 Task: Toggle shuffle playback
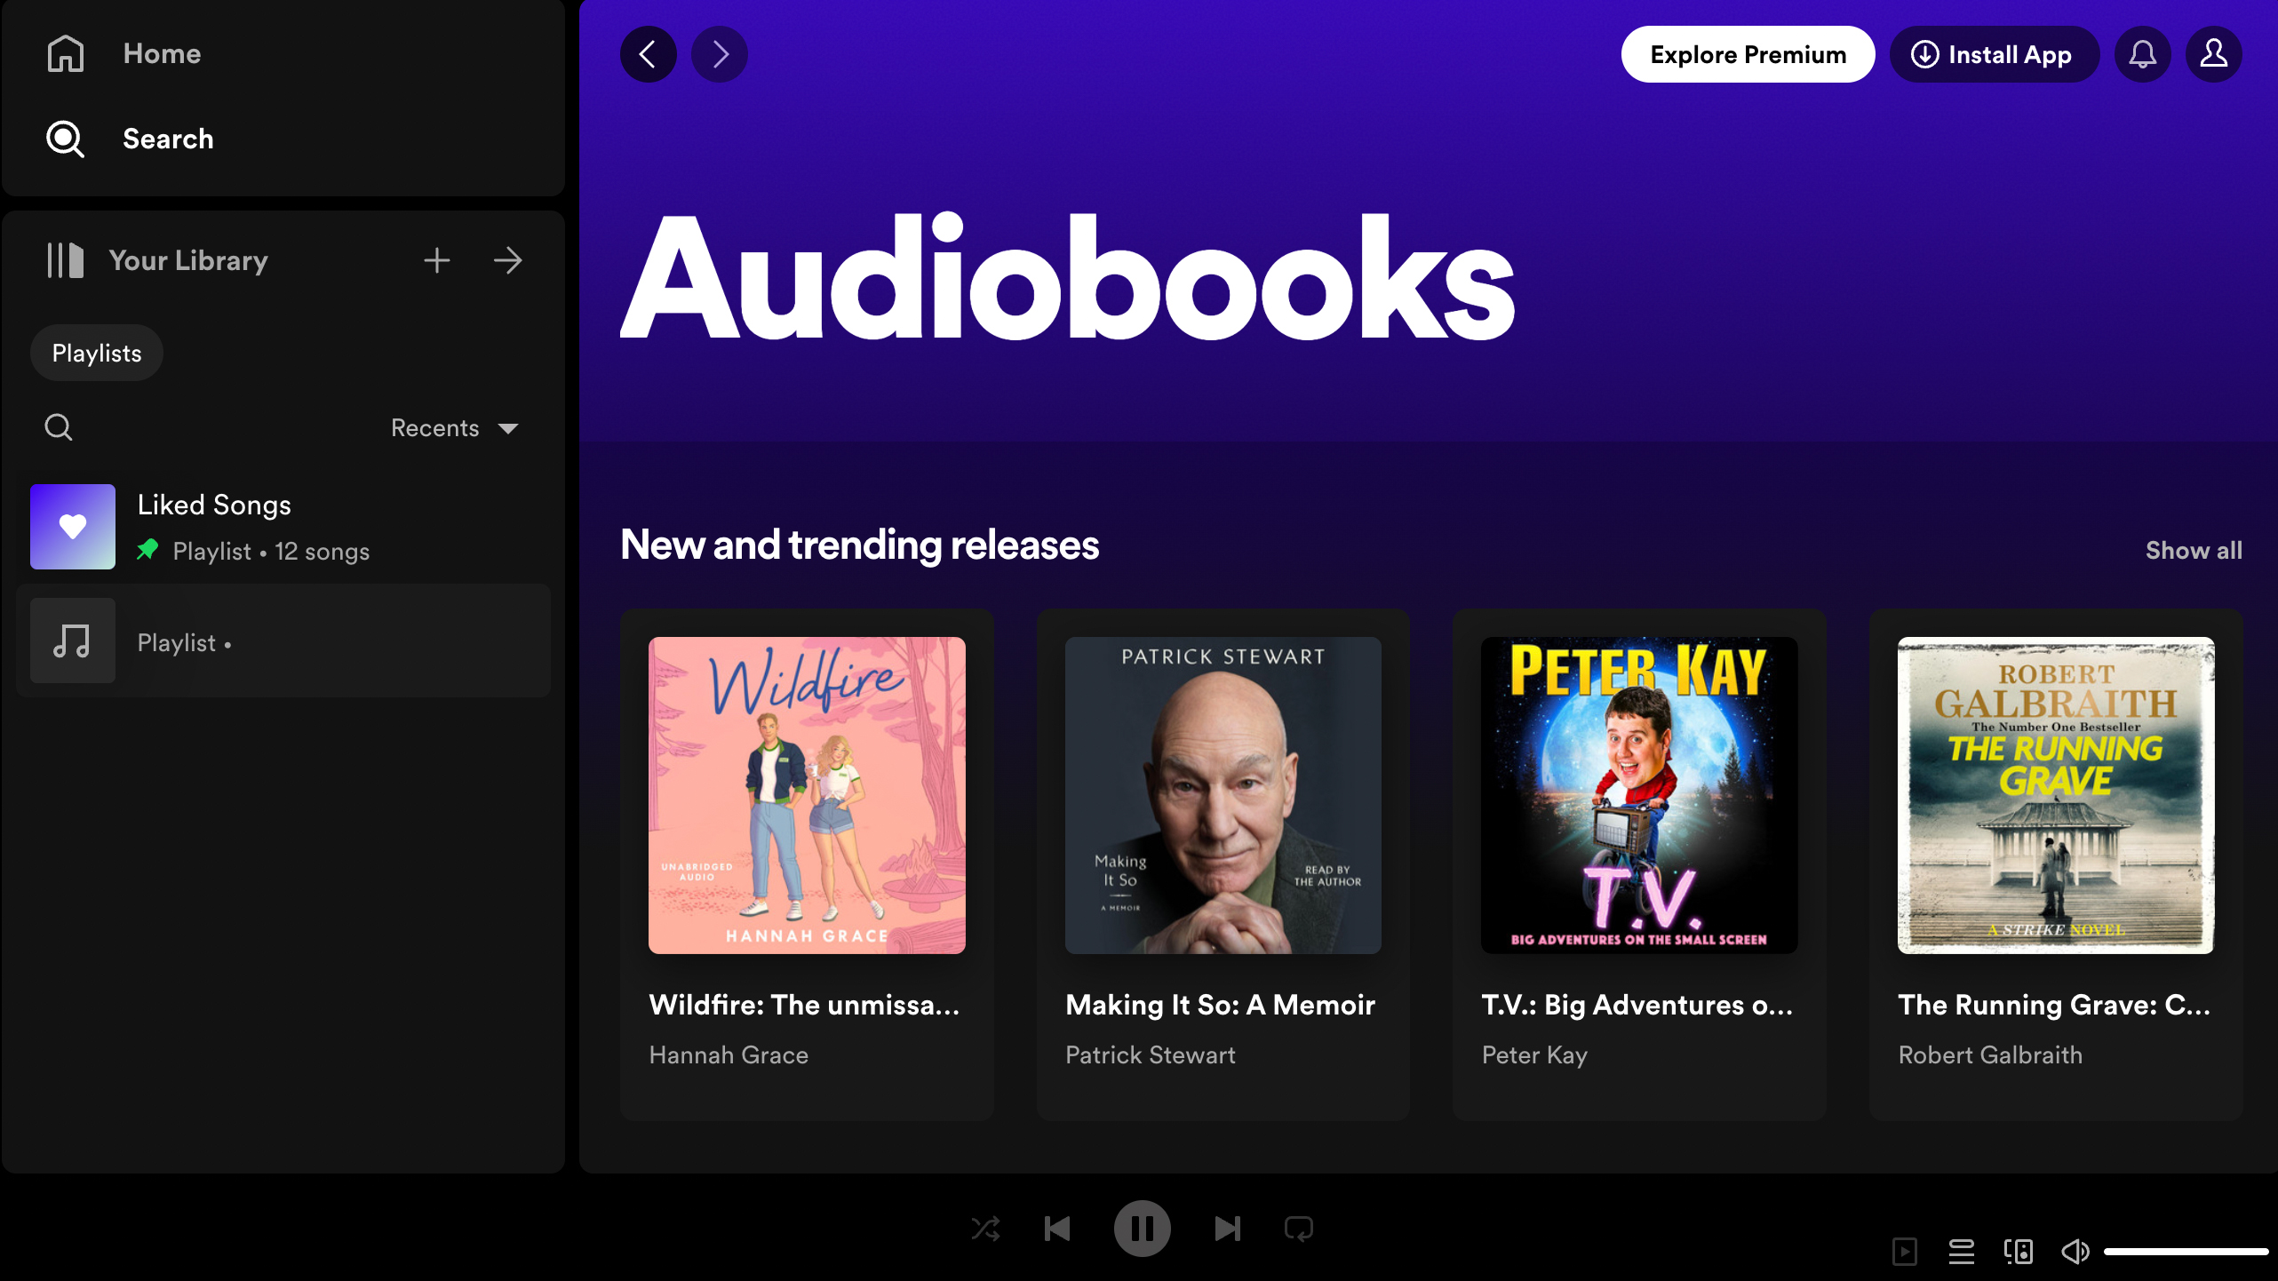(986, 1229)
